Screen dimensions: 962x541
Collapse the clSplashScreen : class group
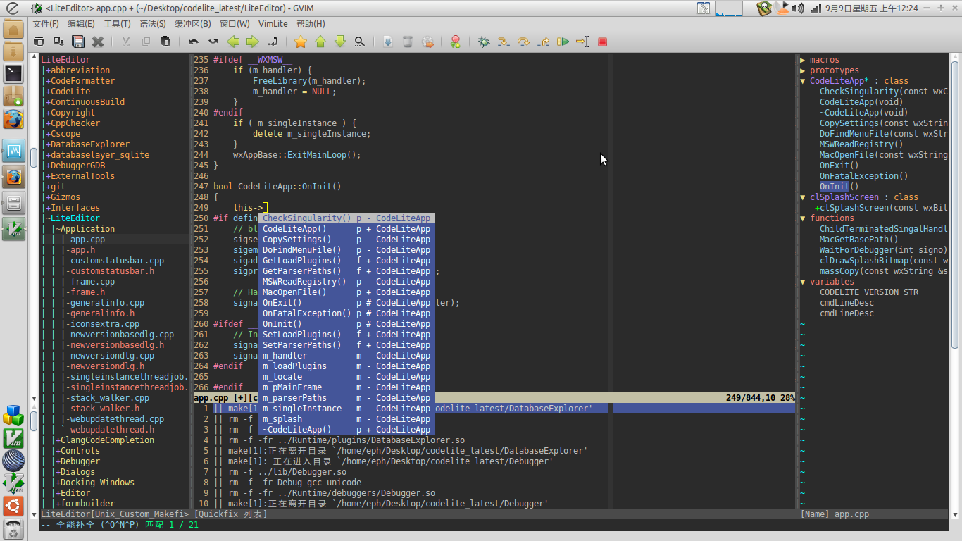803,197
